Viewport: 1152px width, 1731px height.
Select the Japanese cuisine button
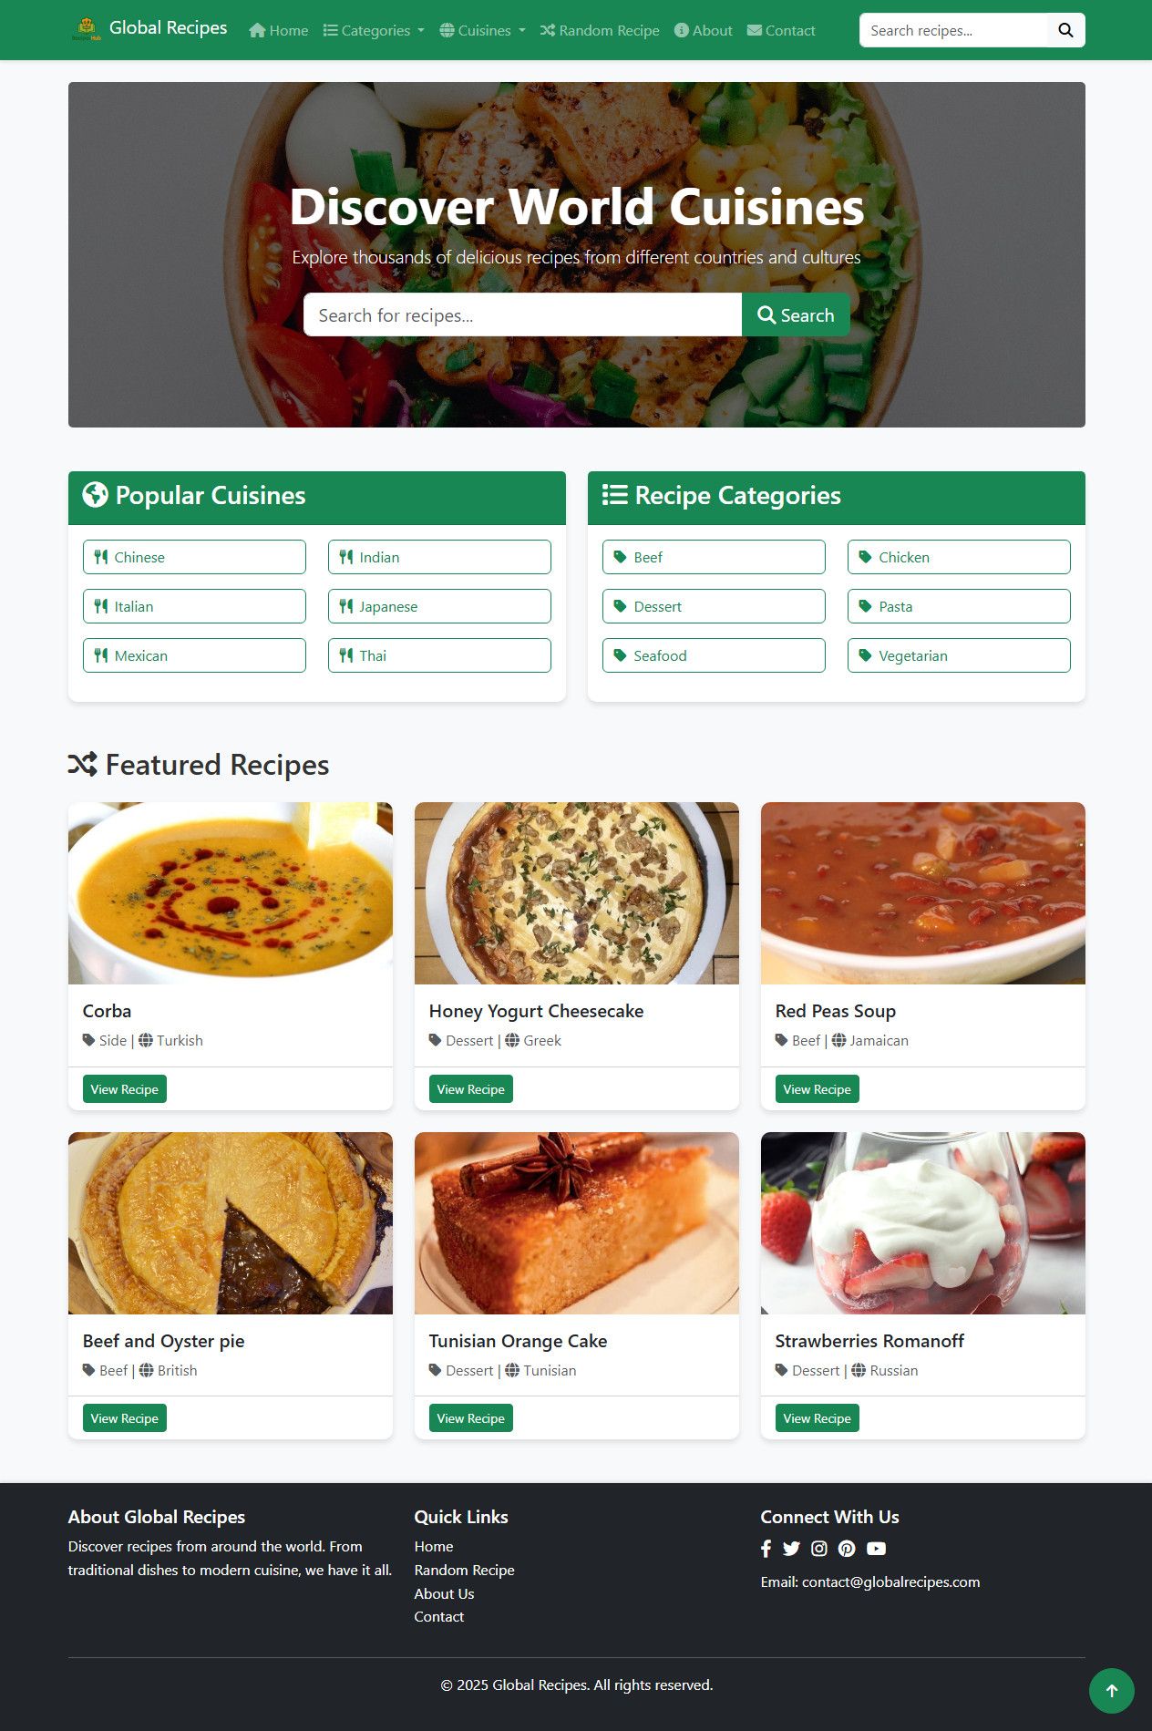[x=439, y=606]
